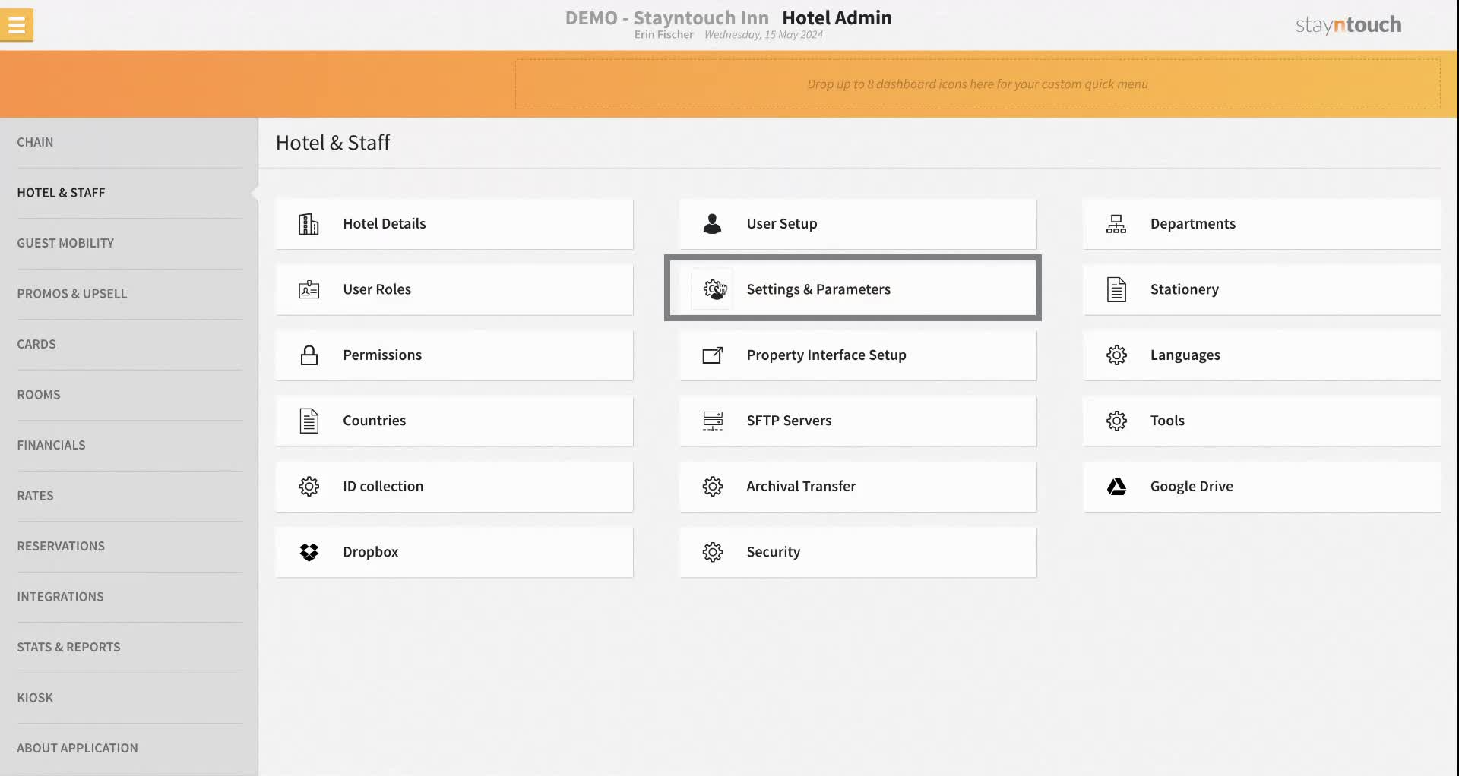Click the Permissions padlock icon
Image resolution: width=1459 pixels, height=776 pixels.
click(309, 355)
